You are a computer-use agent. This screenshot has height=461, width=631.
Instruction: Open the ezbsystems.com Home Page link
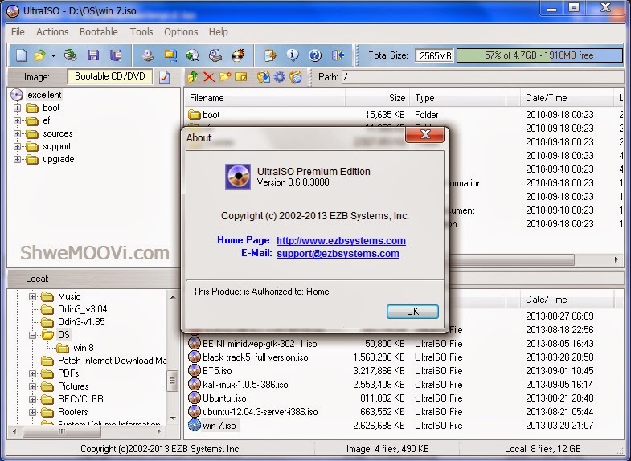pyautogui.click(x=341, y=240)
